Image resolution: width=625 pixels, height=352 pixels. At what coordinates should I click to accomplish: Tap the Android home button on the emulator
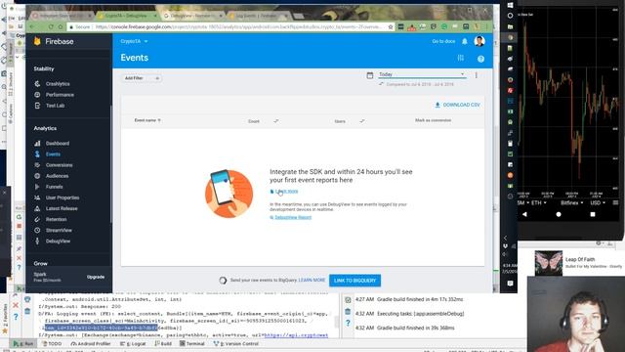[559, 214]
